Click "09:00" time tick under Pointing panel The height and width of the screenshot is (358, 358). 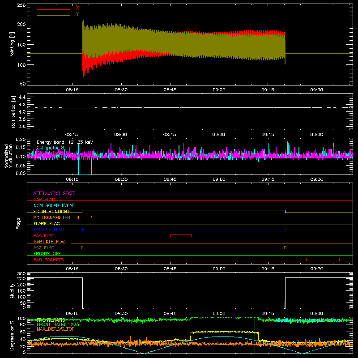click(219, 90)
